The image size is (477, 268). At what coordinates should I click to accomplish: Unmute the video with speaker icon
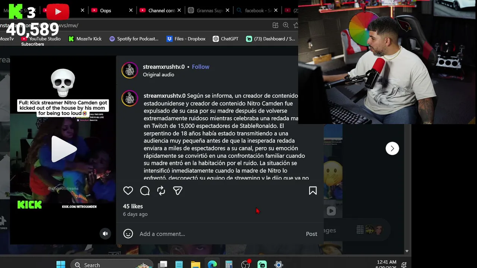[x=105, y=234]
